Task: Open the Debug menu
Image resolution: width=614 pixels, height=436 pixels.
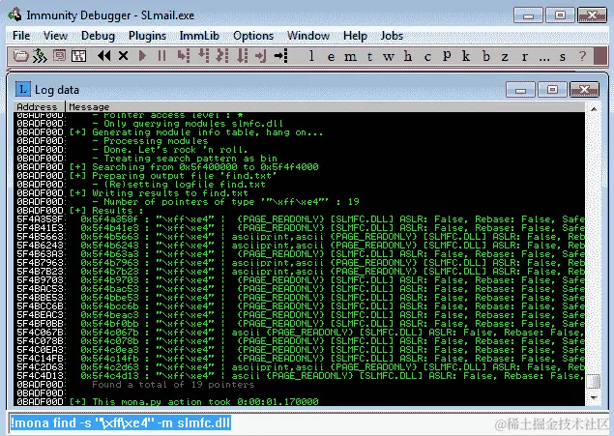Action: [98, 36]
